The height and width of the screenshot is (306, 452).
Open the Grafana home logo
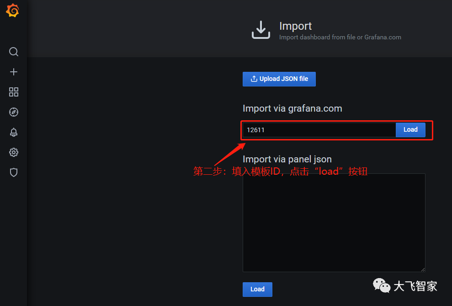pos(13,11)
